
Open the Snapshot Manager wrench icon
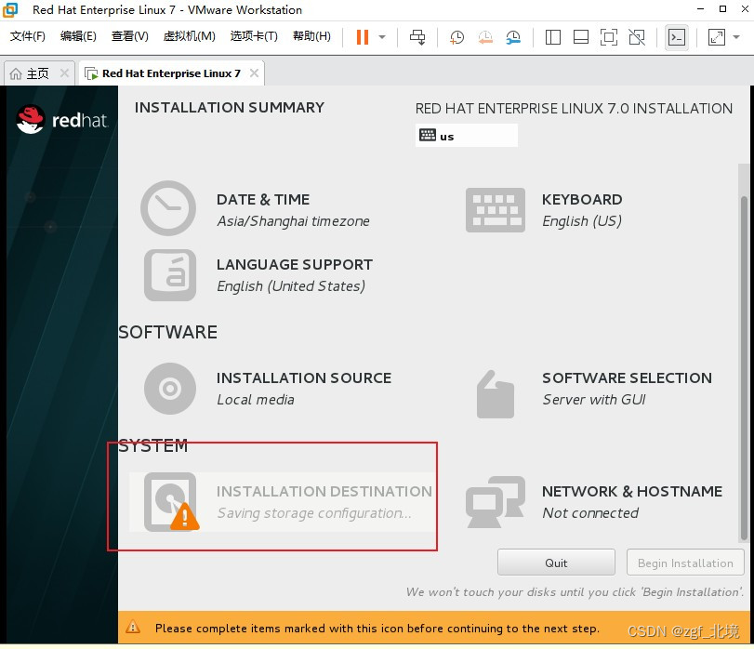[512, 37]
